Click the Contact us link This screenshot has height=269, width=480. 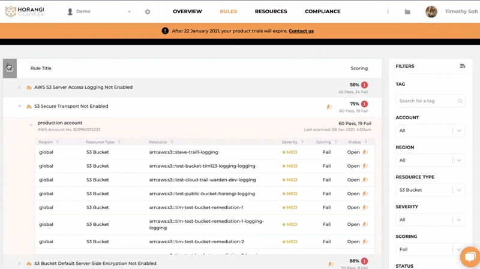click(301, 31)
